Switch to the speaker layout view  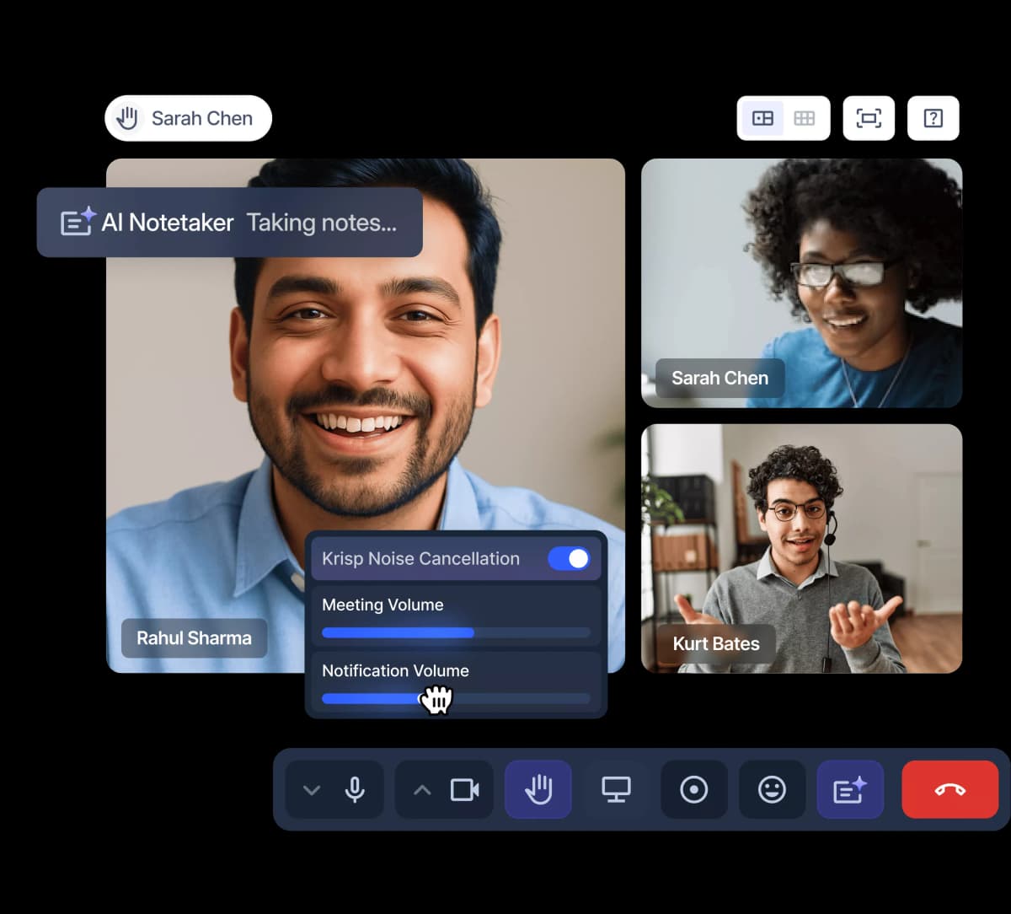coord(762,118)
